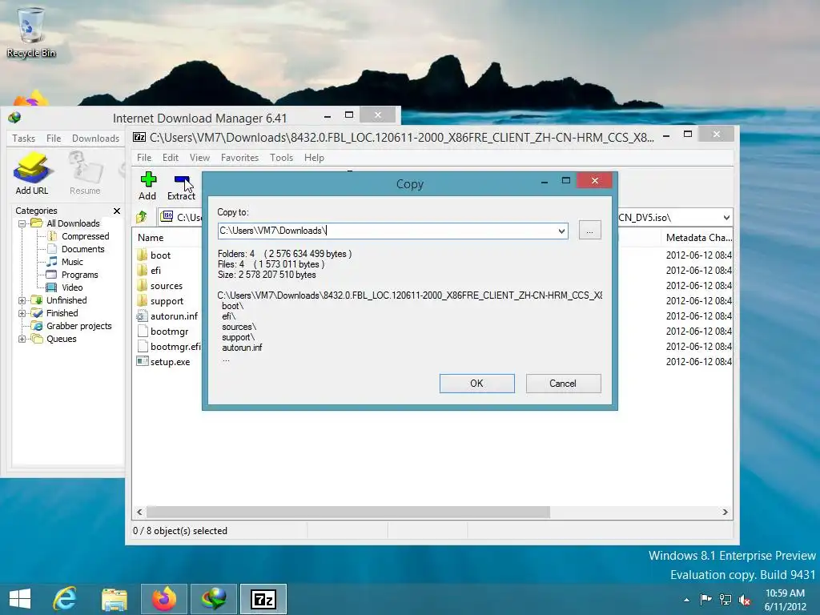
Task: Select the efi folder in 7-Zip list
Action: point(155,271)
